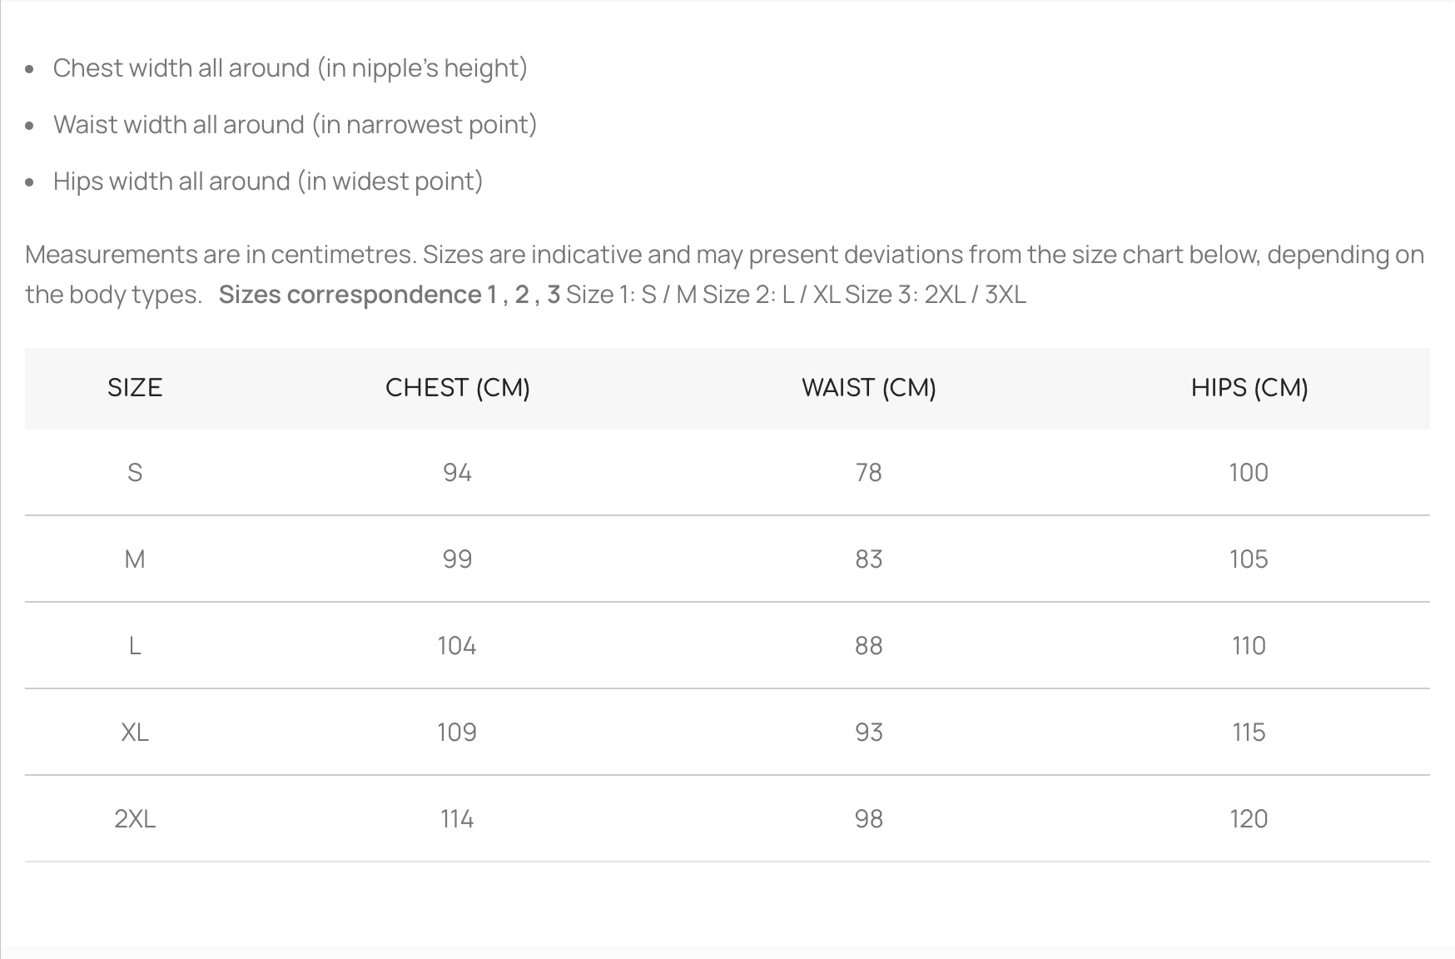Click waist value 98 for size 2XL
1455x959 pixels.
(869, 819)
